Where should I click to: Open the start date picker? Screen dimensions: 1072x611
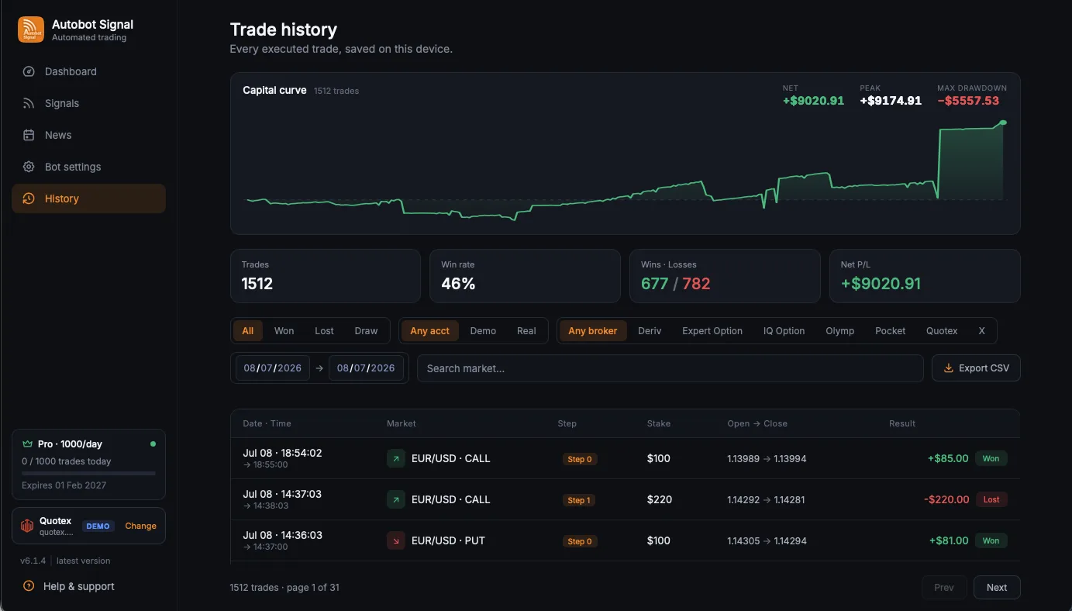273,368
